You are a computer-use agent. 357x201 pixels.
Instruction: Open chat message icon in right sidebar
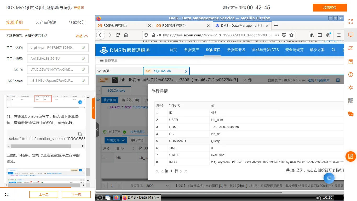[351, 114]
